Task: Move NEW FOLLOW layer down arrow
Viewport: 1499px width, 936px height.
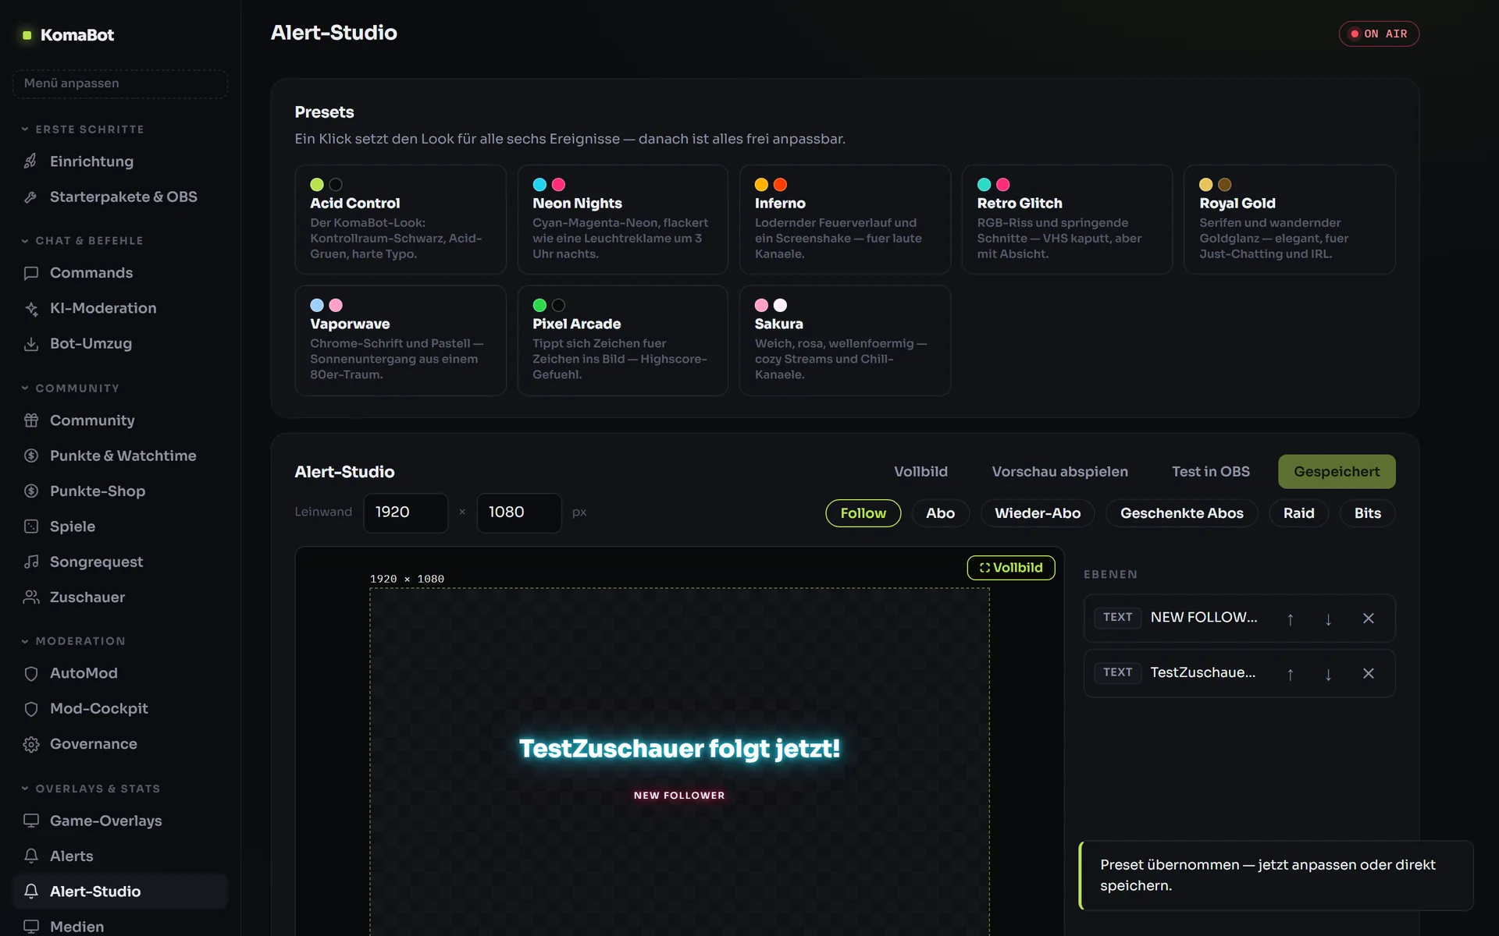Action: pos(1328,619)
